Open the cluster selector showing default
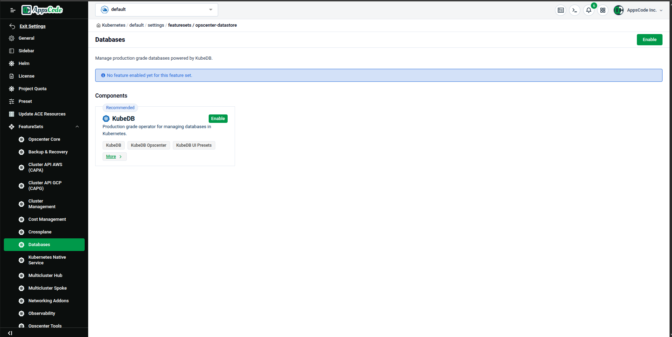The image size is (672, 337). (156, 9)
